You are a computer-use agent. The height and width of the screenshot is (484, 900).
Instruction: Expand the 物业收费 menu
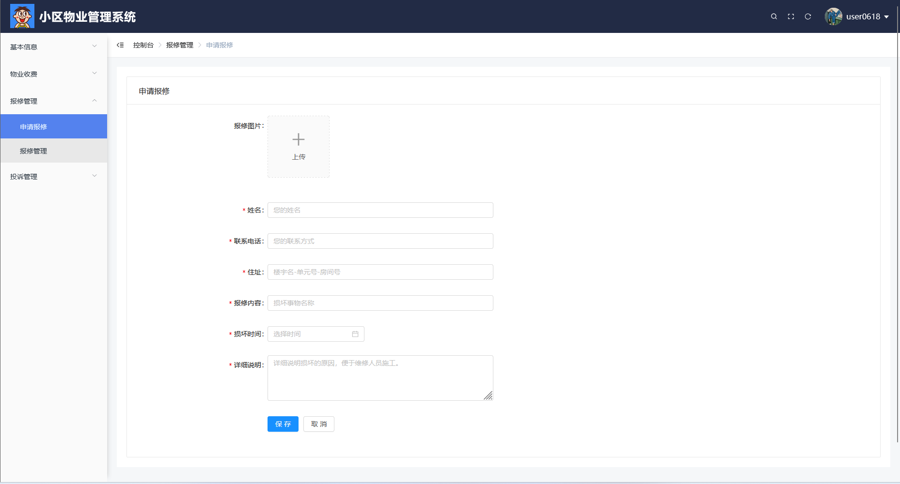coord(54,74)
